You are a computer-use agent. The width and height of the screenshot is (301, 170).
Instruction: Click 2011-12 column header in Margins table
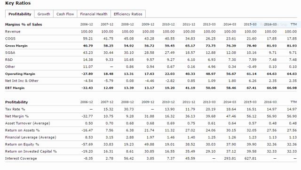tap(189, 24)
